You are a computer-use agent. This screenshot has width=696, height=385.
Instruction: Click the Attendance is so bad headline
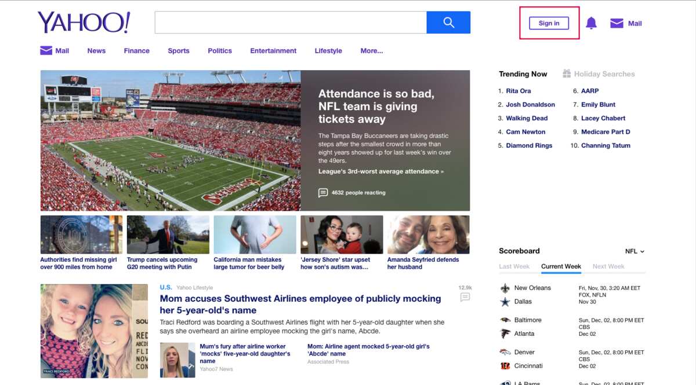[376, 107]
